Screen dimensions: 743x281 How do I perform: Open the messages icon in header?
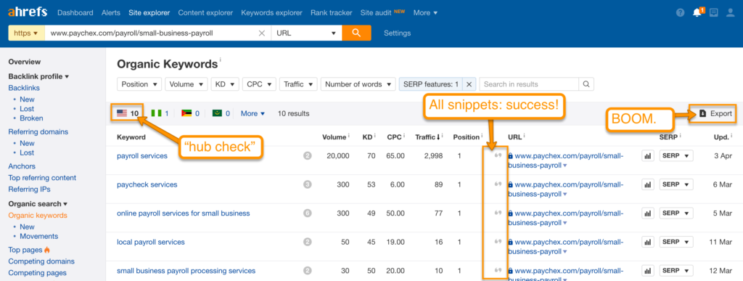(714, 13)
